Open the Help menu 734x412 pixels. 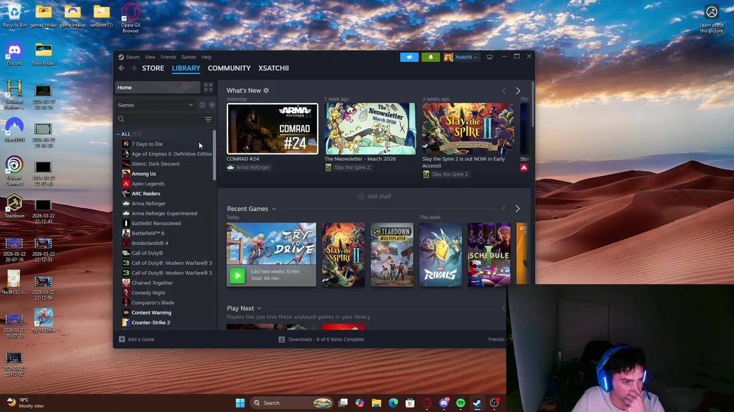pyautogui.click(x=206, y=57)
